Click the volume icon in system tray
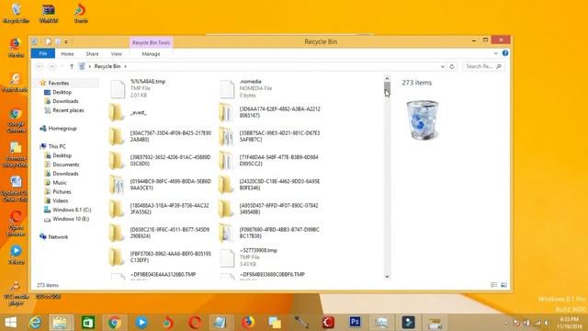 (x=547, y=323)
